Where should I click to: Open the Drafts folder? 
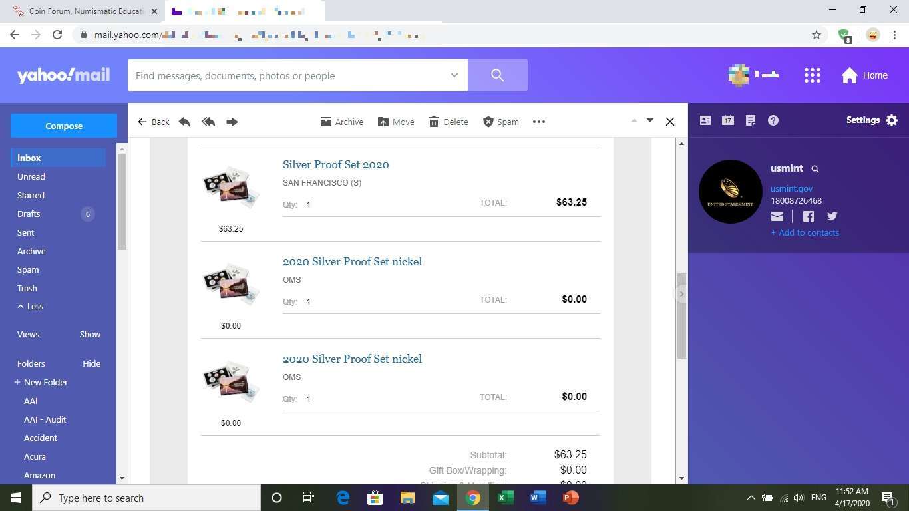tap(29, 214)
